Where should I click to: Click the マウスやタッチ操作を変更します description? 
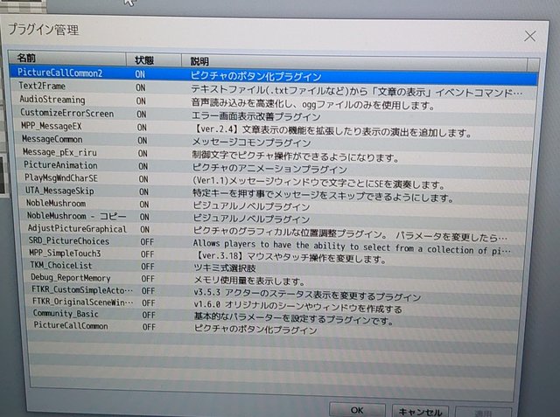coord(290,257)
